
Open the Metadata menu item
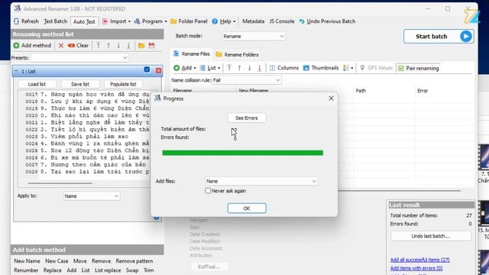pos(253,21)
